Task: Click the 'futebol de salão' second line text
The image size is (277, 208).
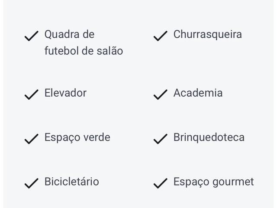Action: tap(84, 51)
